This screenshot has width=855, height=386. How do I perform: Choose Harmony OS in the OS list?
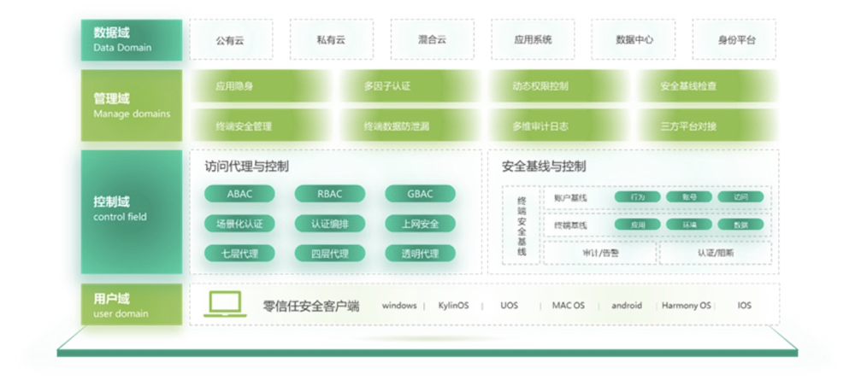686,306
